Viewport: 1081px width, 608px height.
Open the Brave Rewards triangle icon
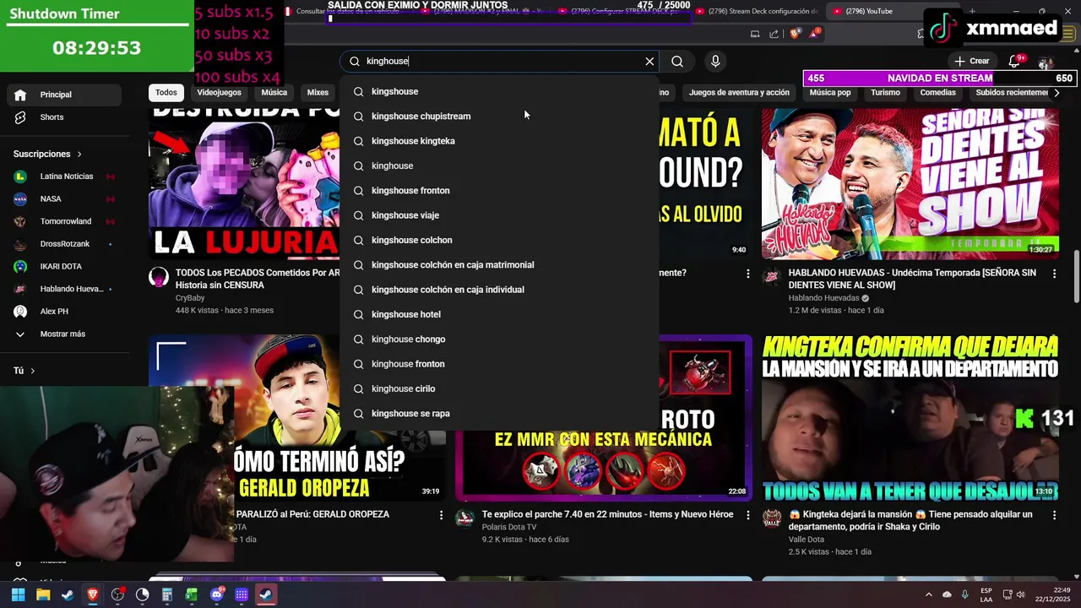(x=814, y=34)
